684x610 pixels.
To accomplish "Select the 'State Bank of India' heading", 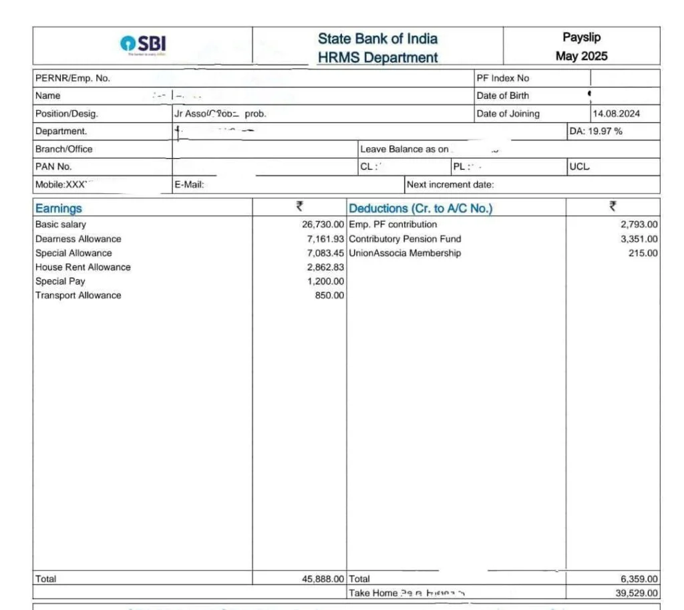I will click(377, 38).
